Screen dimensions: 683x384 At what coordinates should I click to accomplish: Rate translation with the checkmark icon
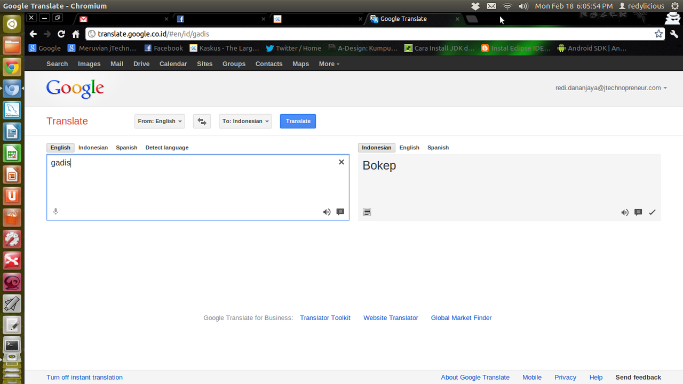[x=652, y=212]
